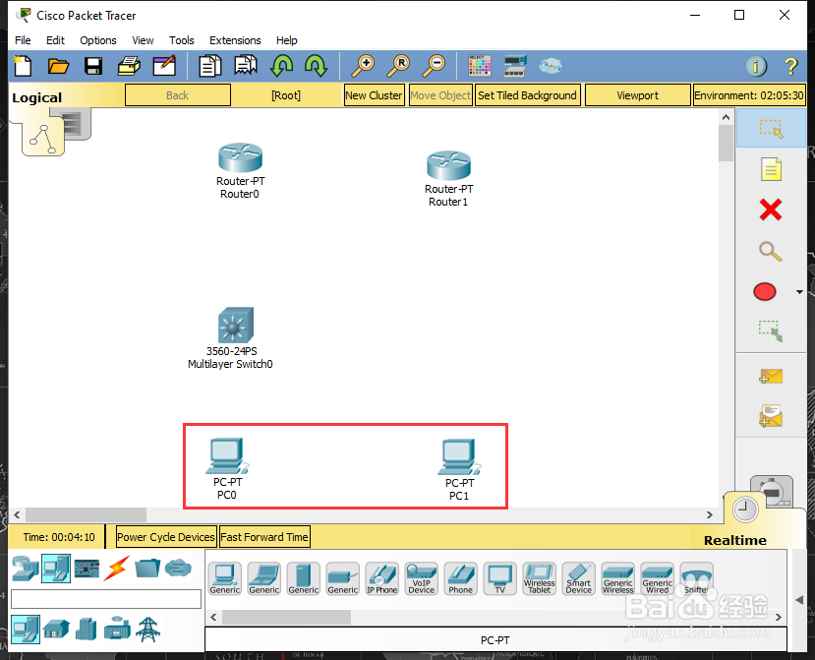Pick the Generic Server device

coord(304,578)
